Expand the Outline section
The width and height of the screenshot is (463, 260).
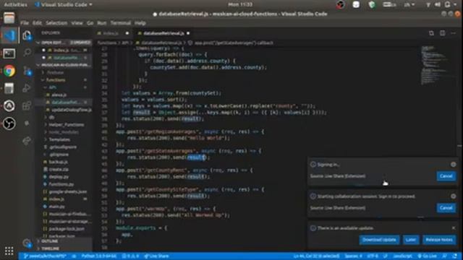coord(64,241)
